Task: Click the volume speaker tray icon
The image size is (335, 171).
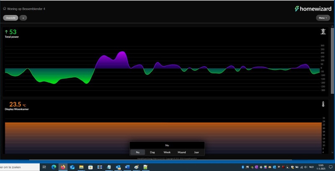Action: (x=306, y=167)
